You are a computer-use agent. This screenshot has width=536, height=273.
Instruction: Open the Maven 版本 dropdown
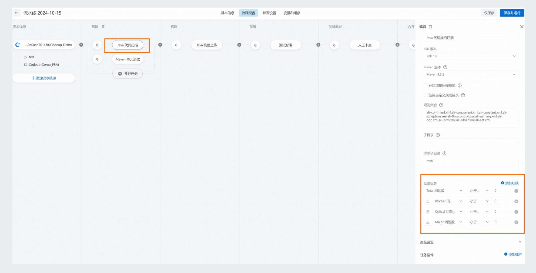[471, 74]
